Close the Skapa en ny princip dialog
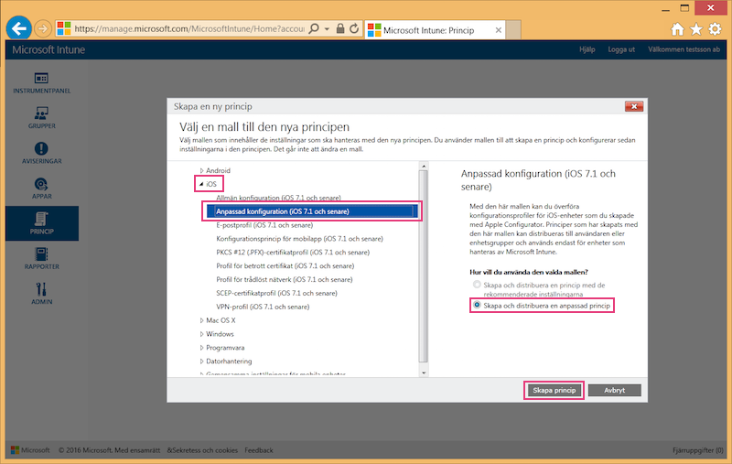 [634, 106]
